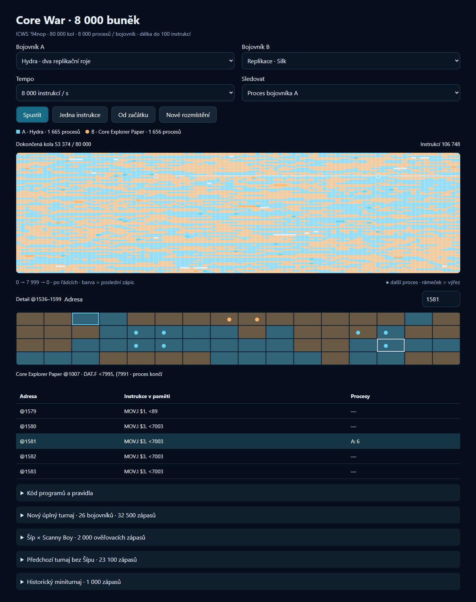Select the @1582 row address
476x602 pixels.
[x=28, y=456]
